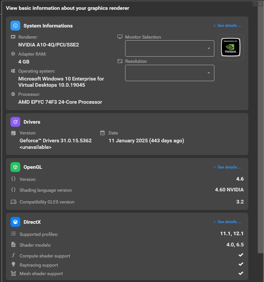Image resolution: width=264 pixels, height=282 pixels.
Task: Open the Resolution dropdown
Action: coord(170,73)
